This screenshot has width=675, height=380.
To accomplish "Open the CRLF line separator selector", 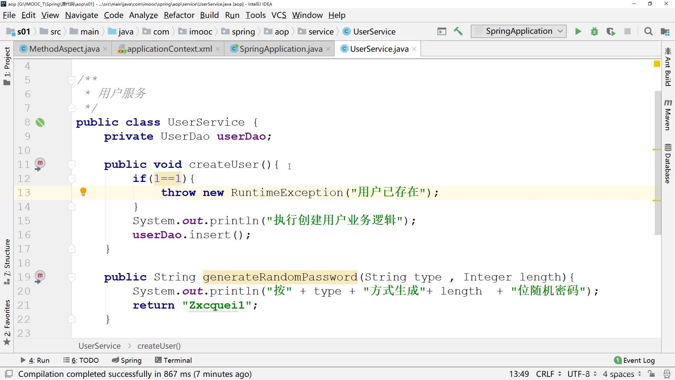I will pos(548,374).
